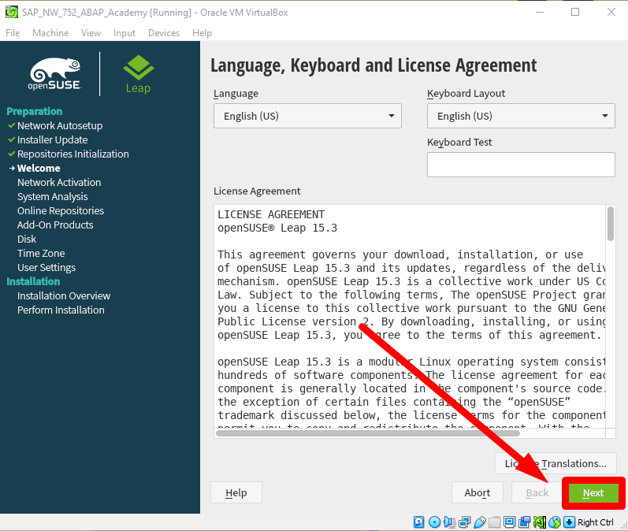Image resolution: width=628 pixels, height=531 pixels.
Task: Click the VirtualBox icon in the title bar
Action: tap(12, 12)
